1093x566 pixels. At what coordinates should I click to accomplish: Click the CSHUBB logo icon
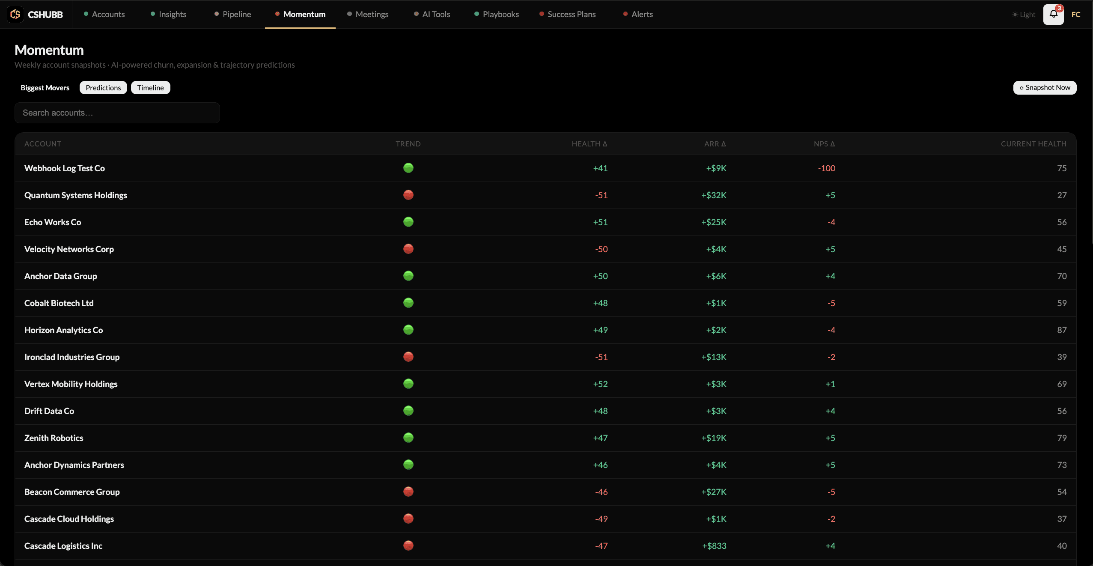[15, 15]
